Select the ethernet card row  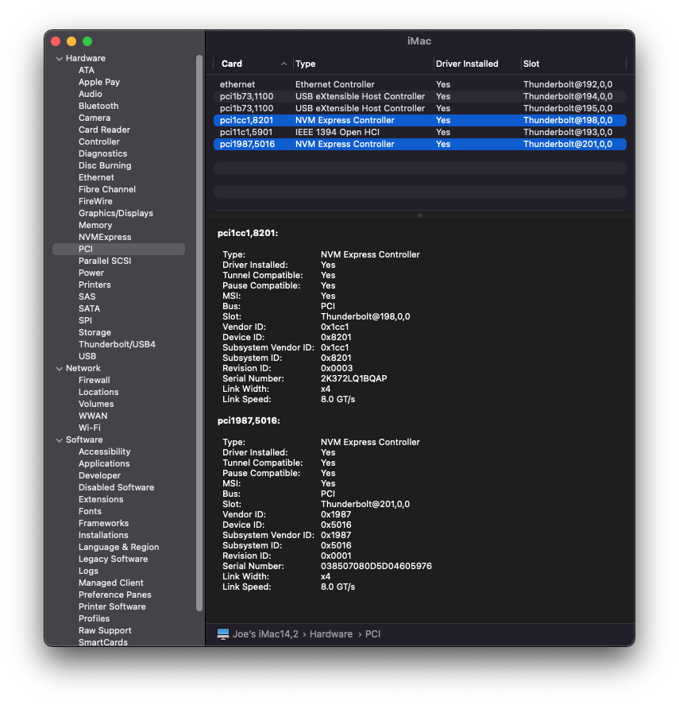pos(420,84)
